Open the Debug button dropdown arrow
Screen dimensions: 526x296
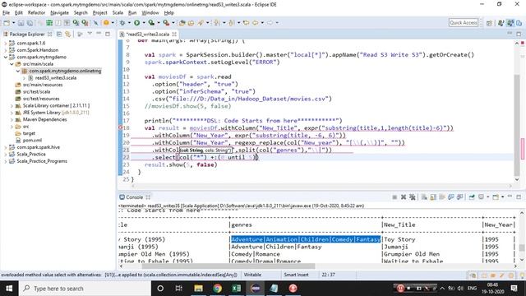129,23
